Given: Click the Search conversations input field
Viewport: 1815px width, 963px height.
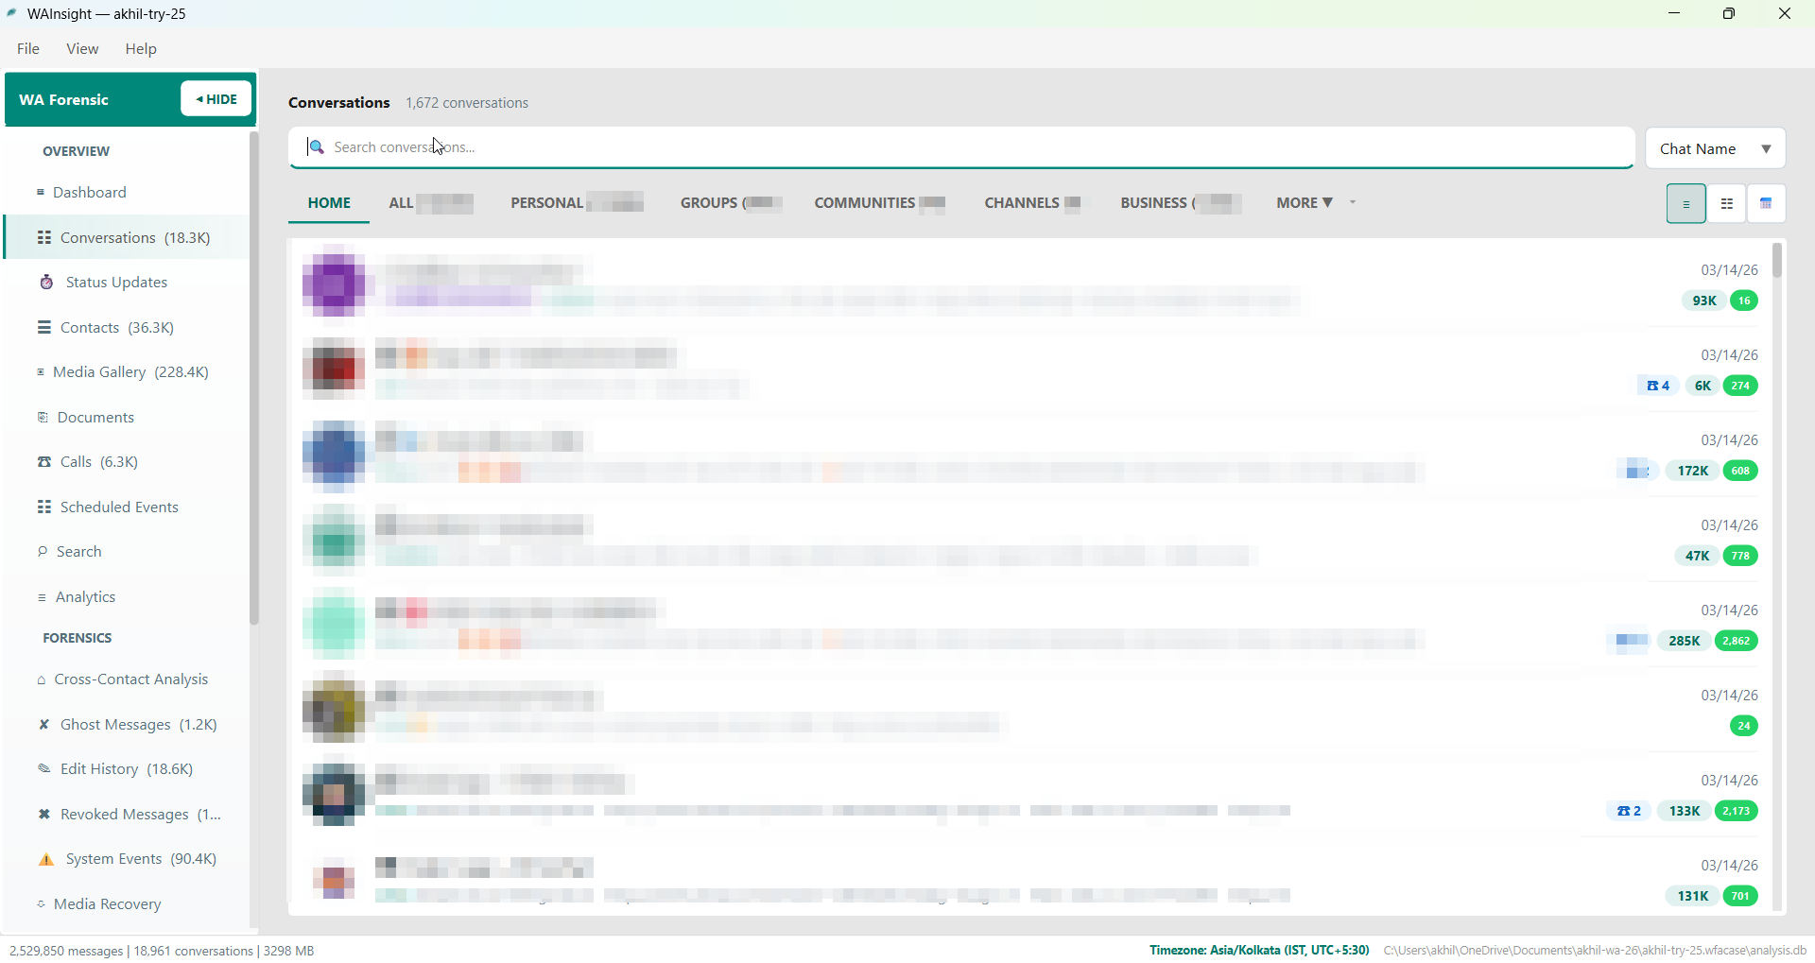Looking at the screenshot, I should [x=961, y=147].
